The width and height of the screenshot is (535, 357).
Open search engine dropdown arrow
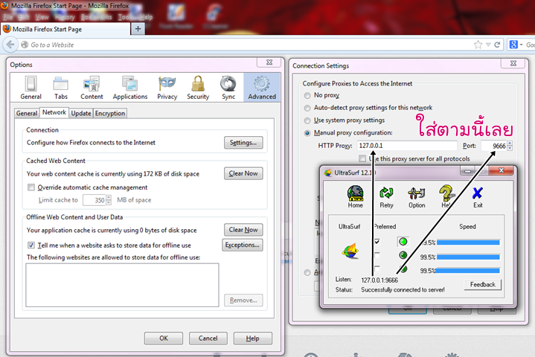point(521,45)
